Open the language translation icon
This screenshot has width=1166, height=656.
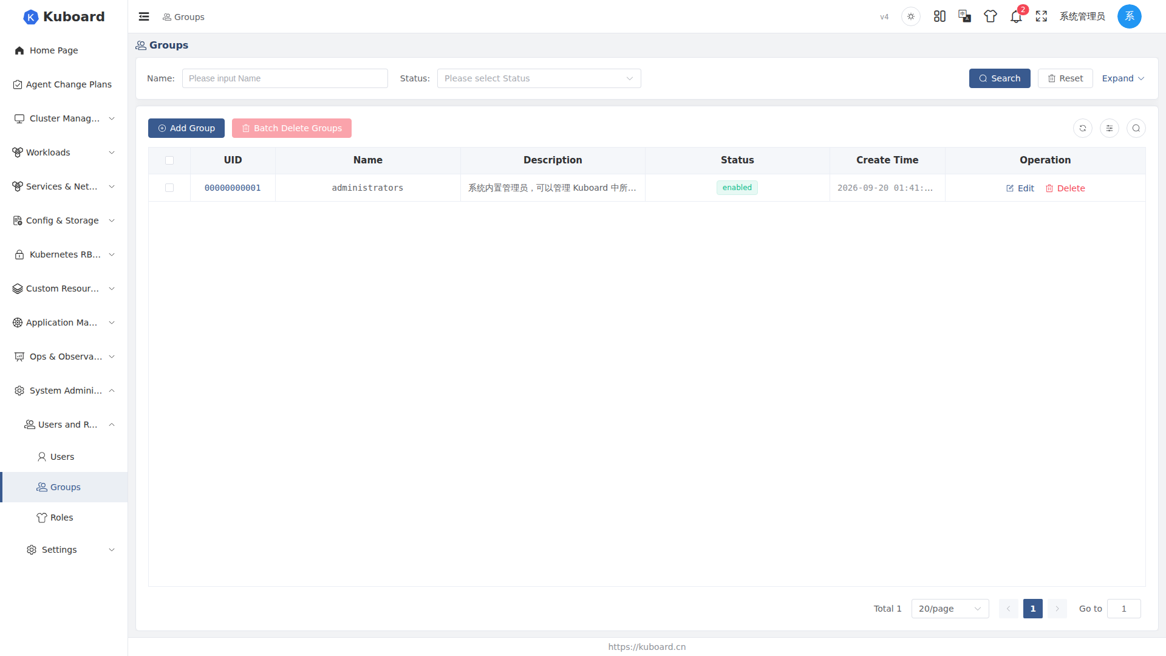(965, 16)
